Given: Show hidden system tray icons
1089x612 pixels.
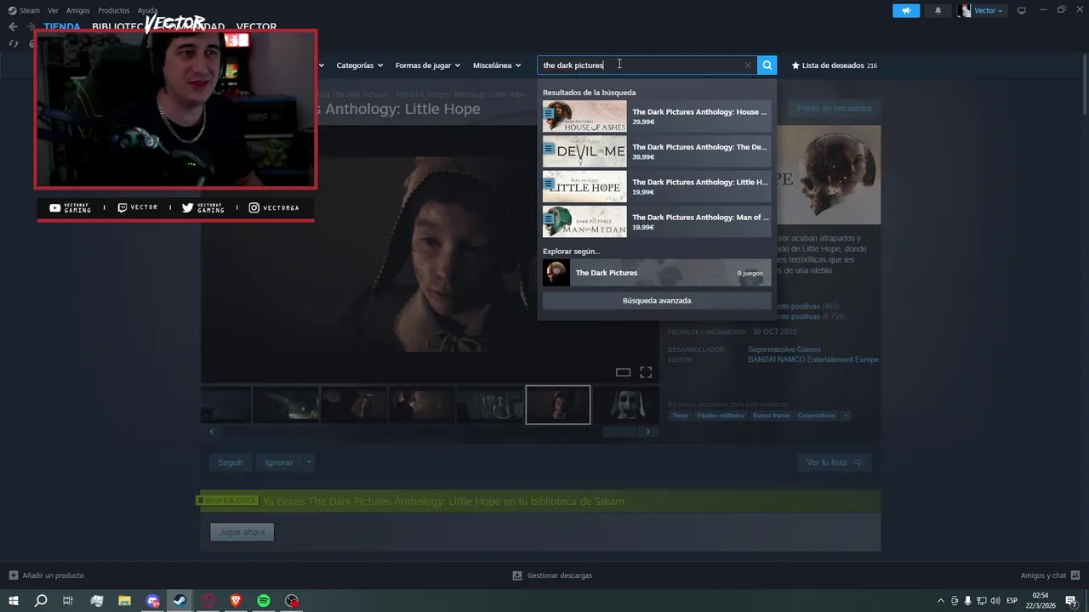Looking at the screenshot, I should click(940, 601).
